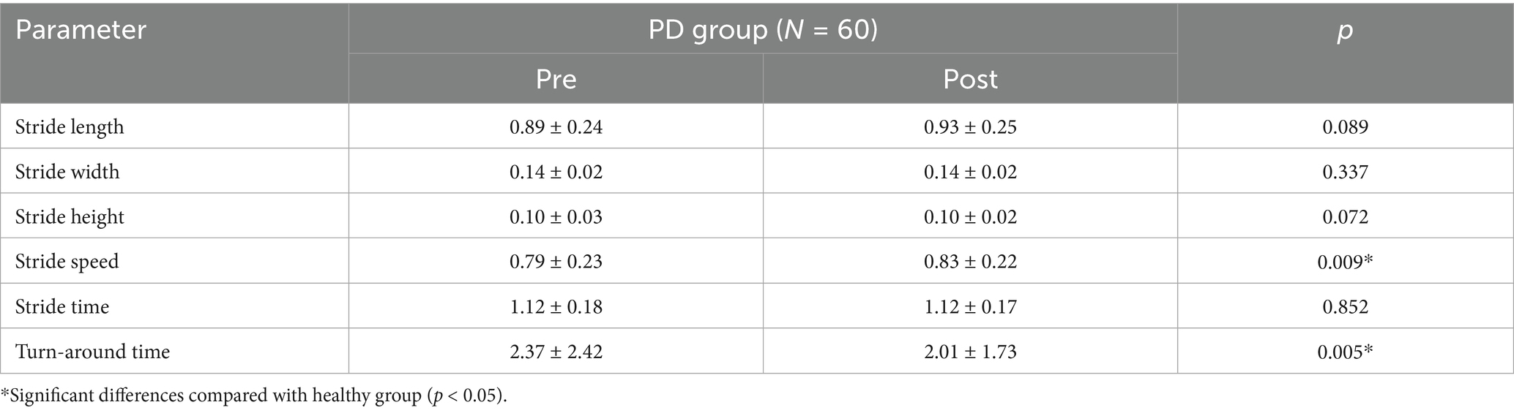Select the 2.01 ± 1.73 cell
This screenshot has height=413, width=1514.
click(970, 352)
